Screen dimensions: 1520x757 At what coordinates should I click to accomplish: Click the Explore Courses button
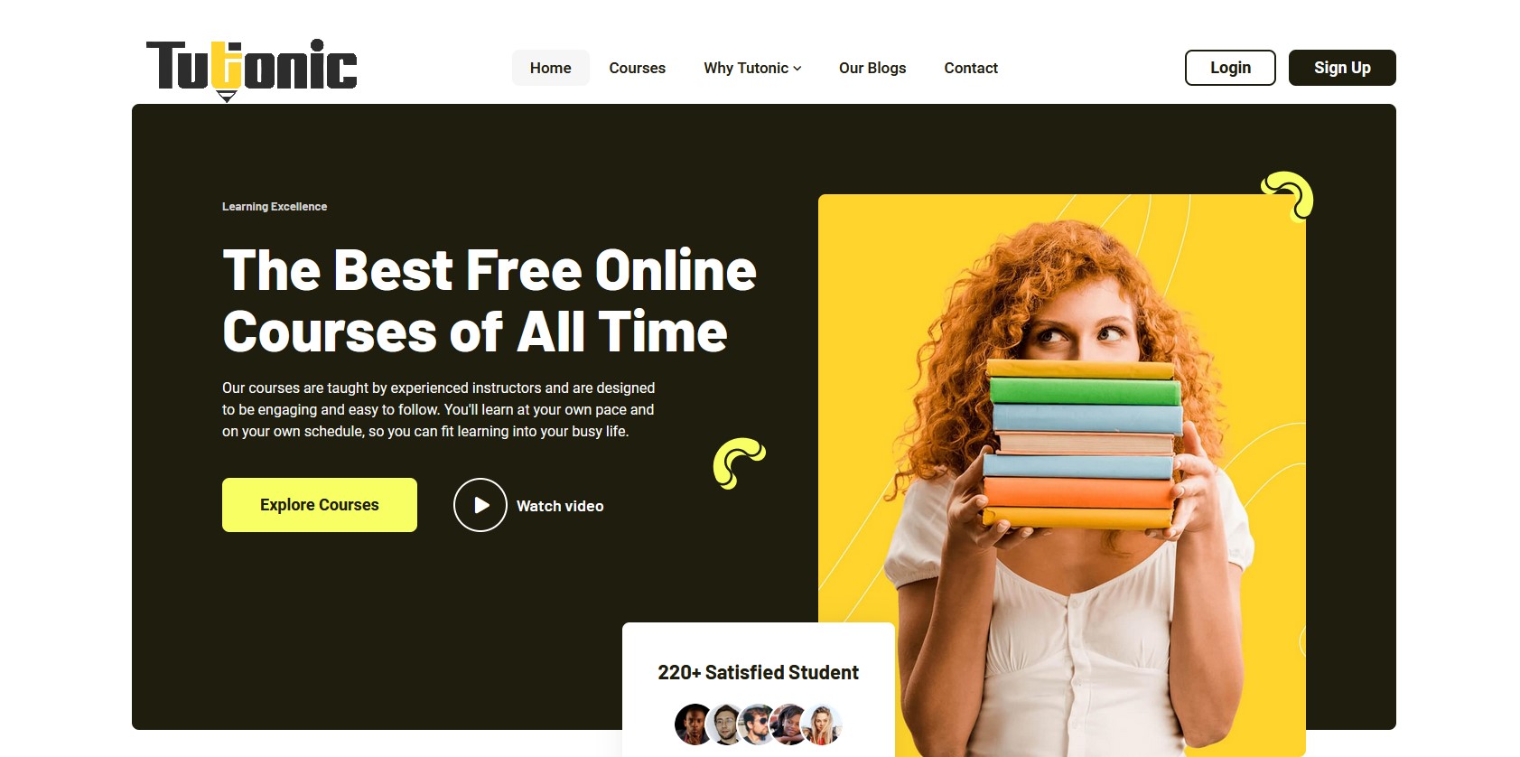coord(320,505)
